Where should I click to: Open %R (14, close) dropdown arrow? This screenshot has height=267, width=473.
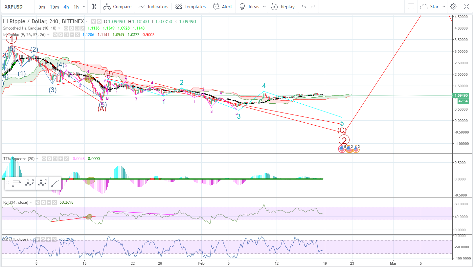click(x=31, y=239)
